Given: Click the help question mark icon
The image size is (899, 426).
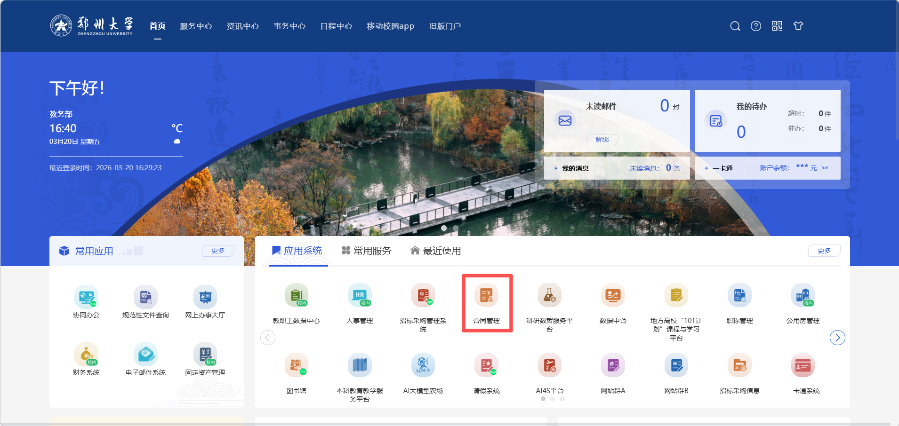Looking at the screenshot, I should click(x=756, y=26).
